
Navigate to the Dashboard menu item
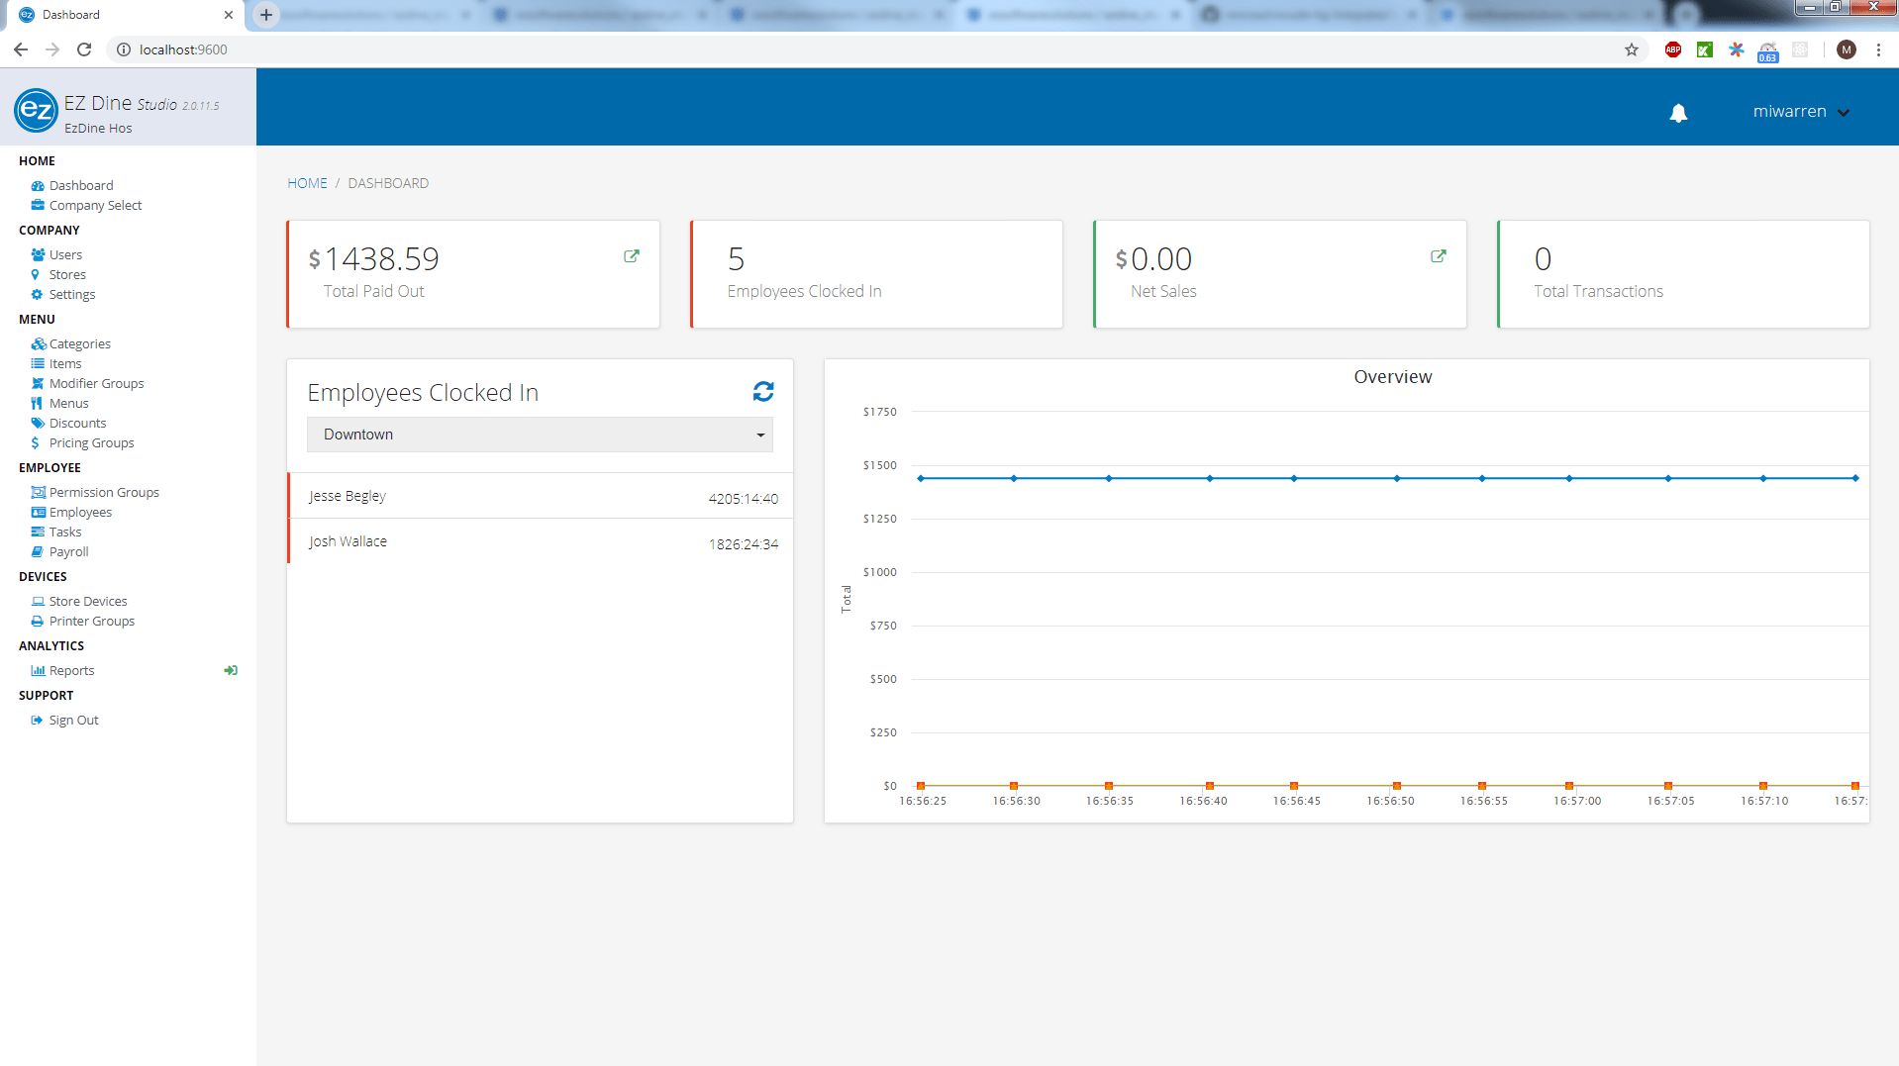pos(80,185)
